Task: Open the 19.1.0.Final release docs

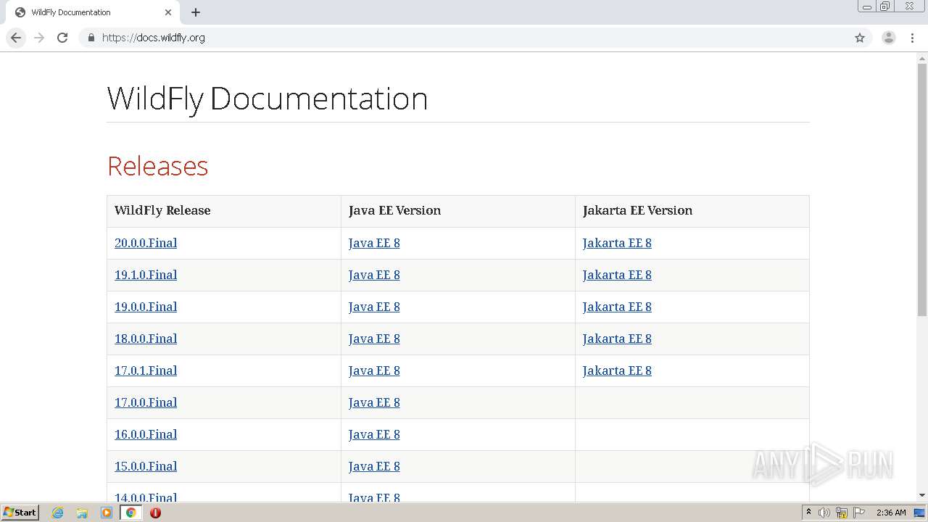Action: coord(146,275)
